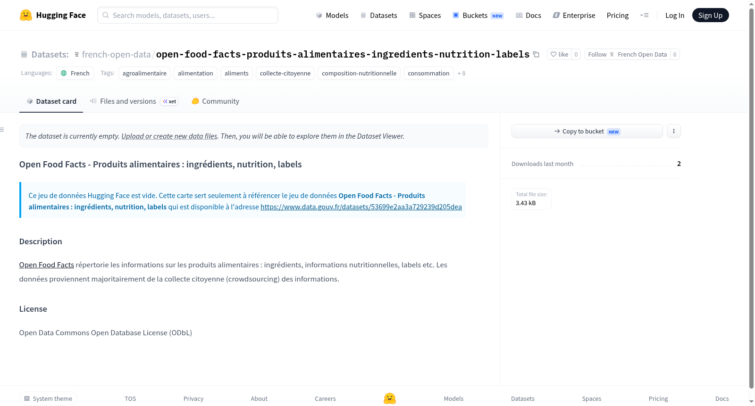This screenshot has height=406, width=755.
Task: Go to Pricing in the top navigation
Action: (618, 15)
